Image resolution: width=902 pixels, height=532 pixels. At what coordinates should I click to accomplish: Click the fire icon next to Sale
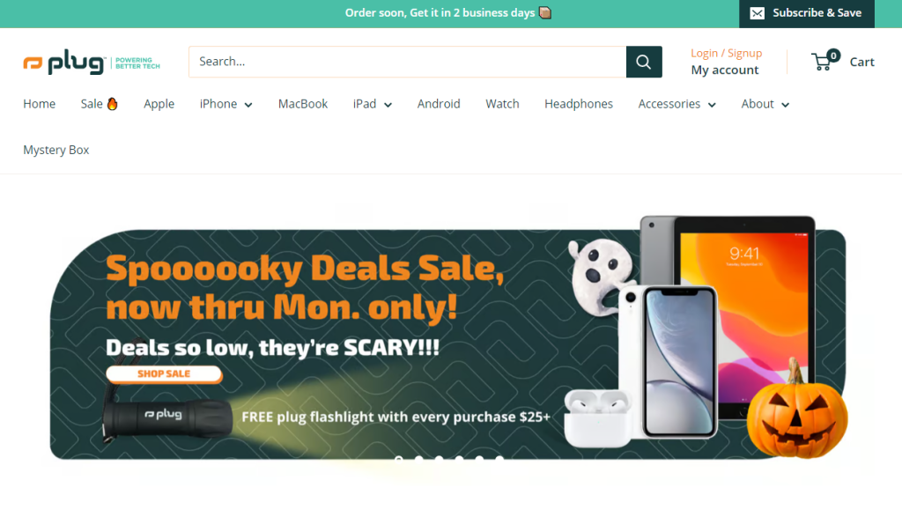112,104
